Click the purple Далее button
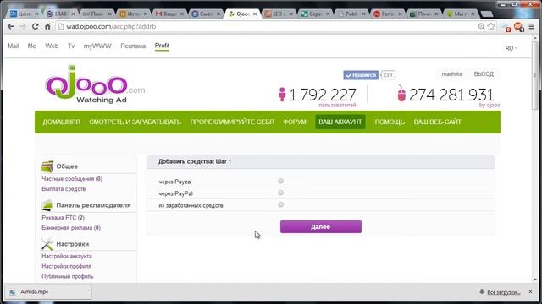The image size is (542, 304). pos(321,227)
